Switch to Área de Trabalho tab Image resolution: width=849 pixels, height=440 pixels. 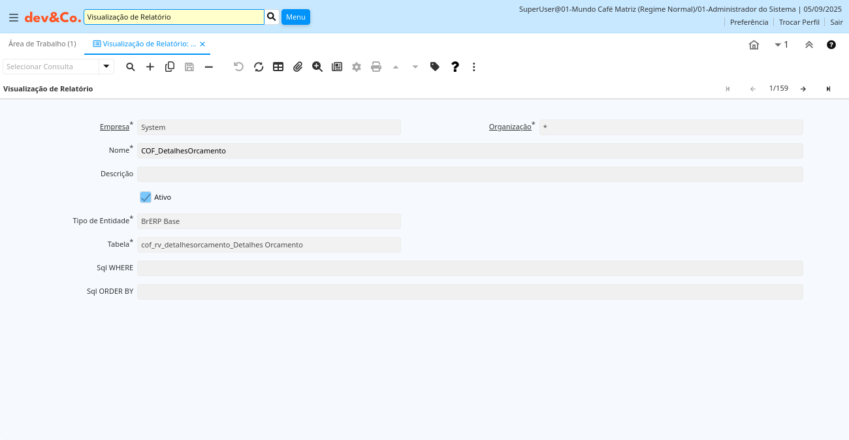pos(42,44)
